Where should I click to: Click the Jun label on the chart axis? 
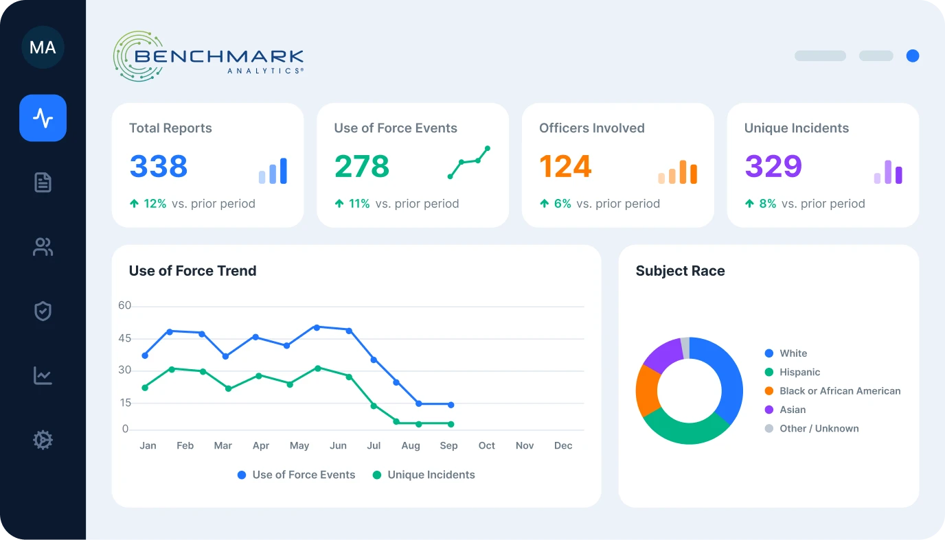[x=338, y=446]
